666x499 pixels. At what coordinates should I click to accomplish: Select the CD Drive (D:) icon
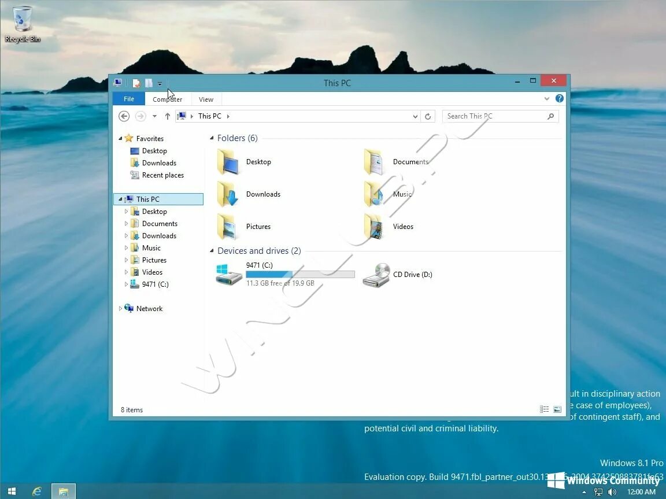tap(376, 275)
